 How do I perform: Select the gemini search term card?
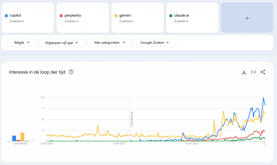137,18
